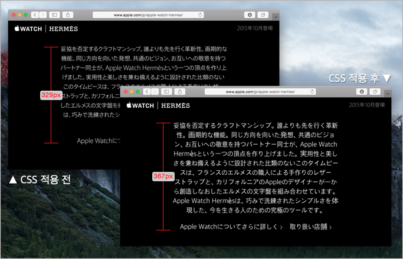The width and height of the screenshot is (403, 259).
Task: Reload page in the rear Safari window
Action: [200, 15]
